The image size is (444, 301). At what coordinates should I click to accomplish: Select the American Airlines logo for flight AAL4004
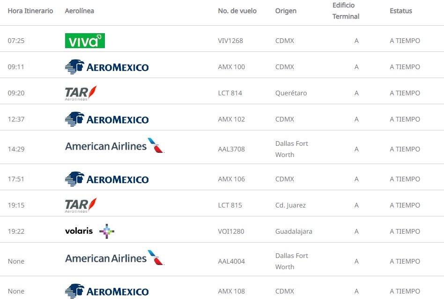click(115, 258)
